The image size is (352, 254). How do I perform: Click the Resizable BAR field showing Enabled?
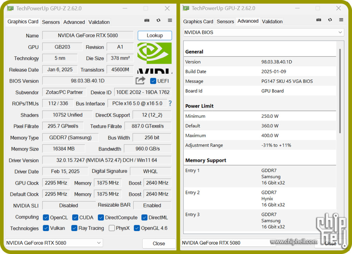click(x=152, y=205)
